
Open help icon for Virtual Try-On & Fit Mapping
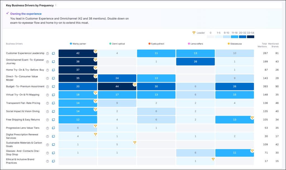47,95
